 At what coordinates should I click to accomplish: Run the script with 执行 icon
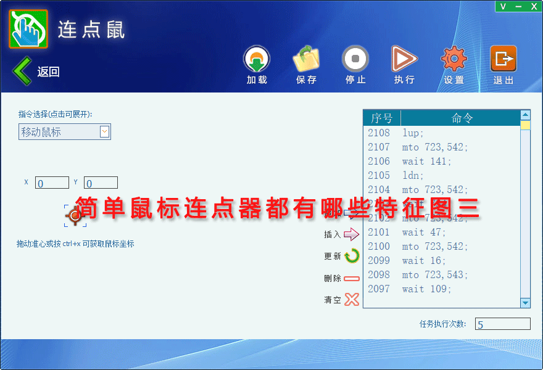point(404,59)
